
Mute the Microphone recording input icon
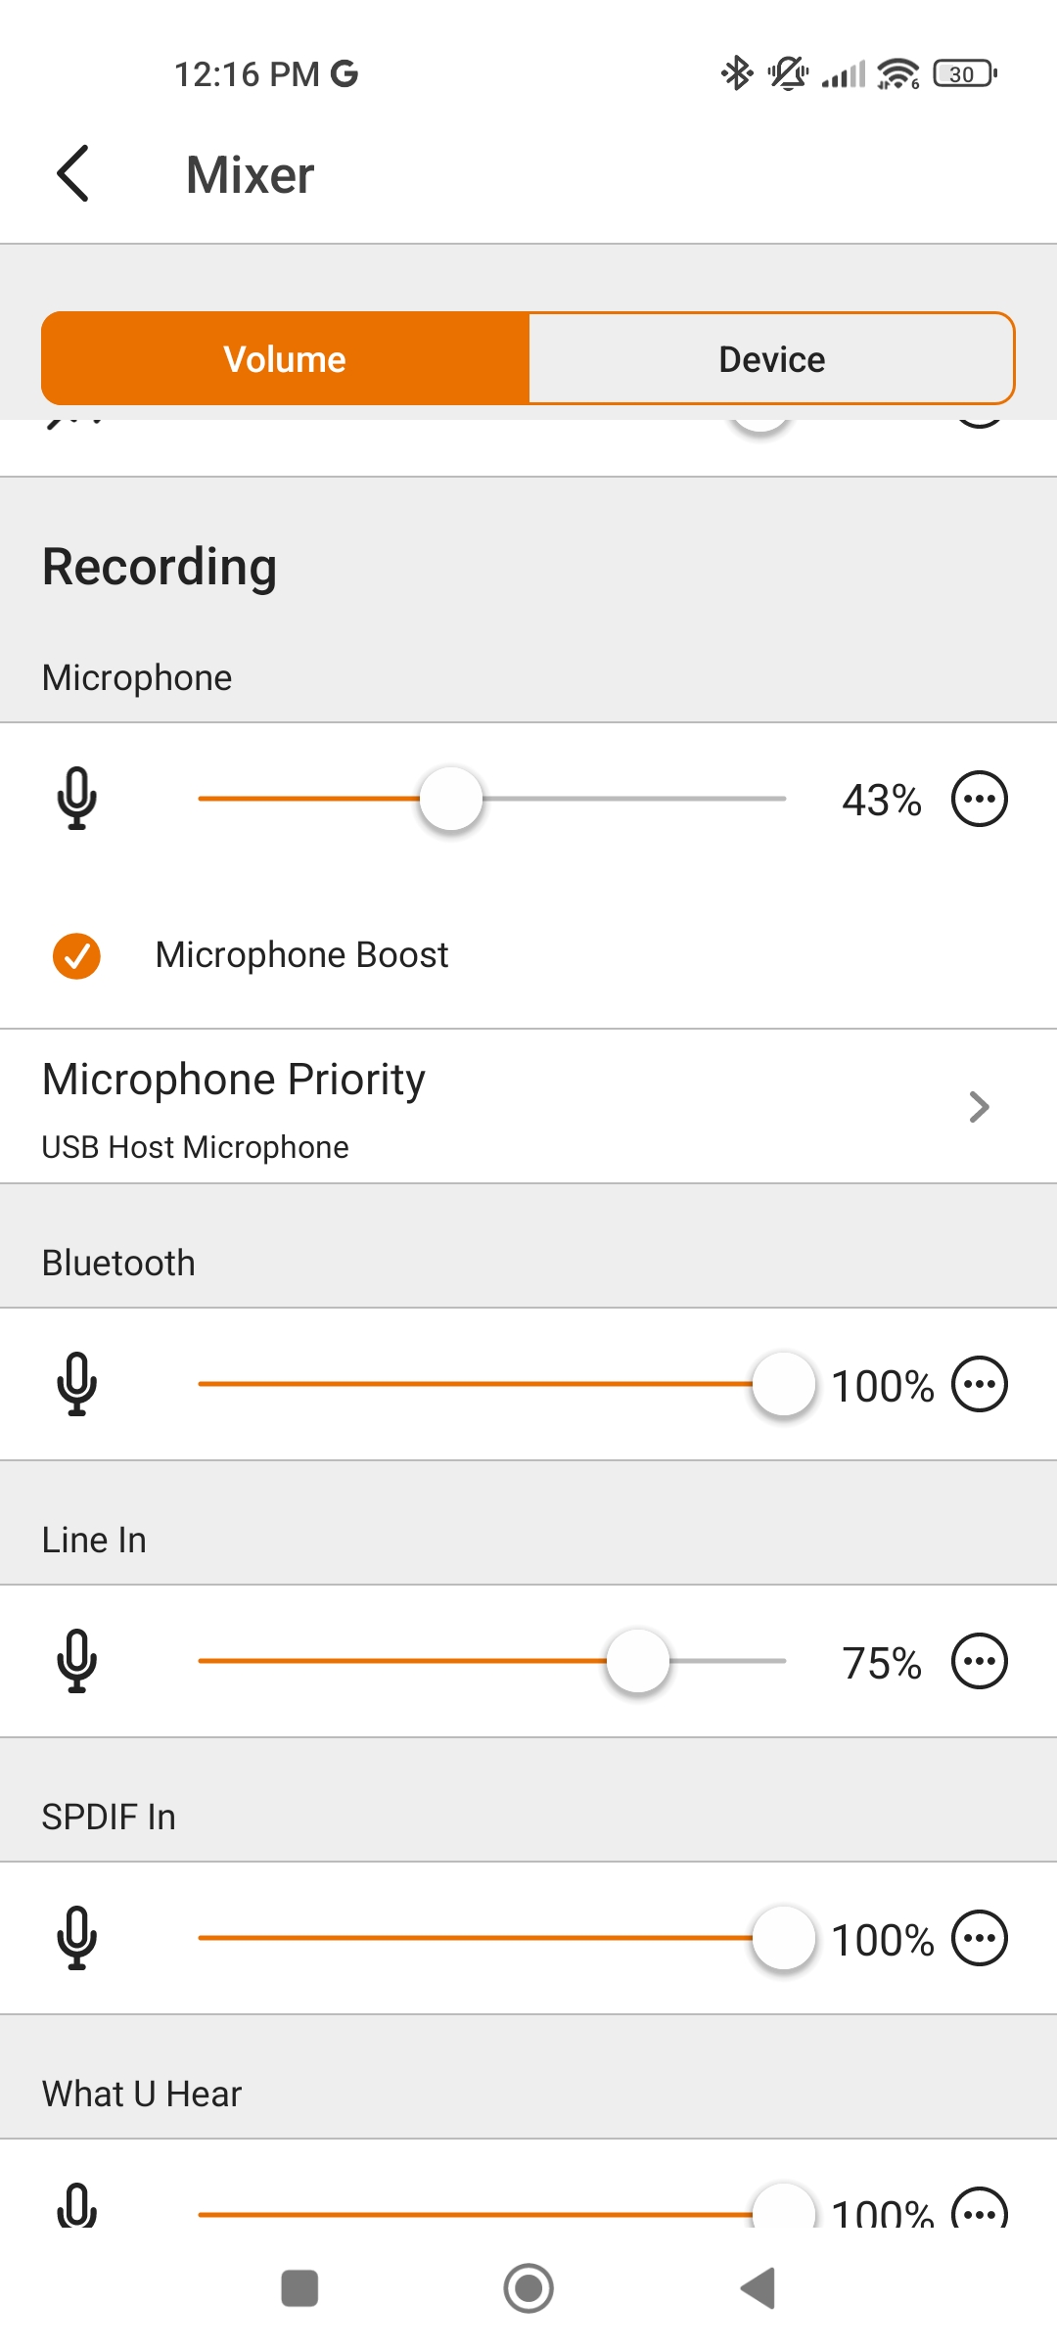pyautogui.click(x=76, y=799)
